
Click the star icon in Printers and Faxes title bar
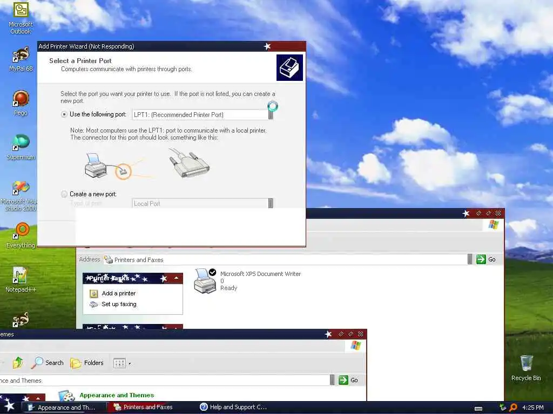[x=466, y=213]
